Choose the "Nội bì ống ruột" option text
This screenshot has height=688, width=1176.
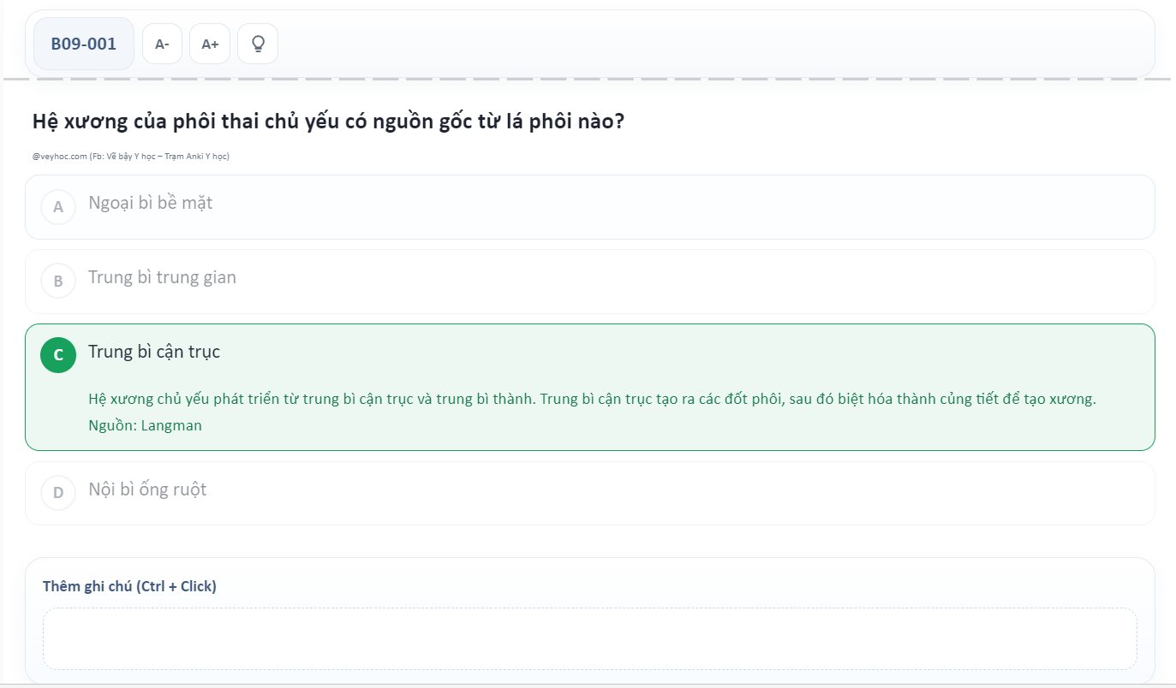[x=147, y=489]
